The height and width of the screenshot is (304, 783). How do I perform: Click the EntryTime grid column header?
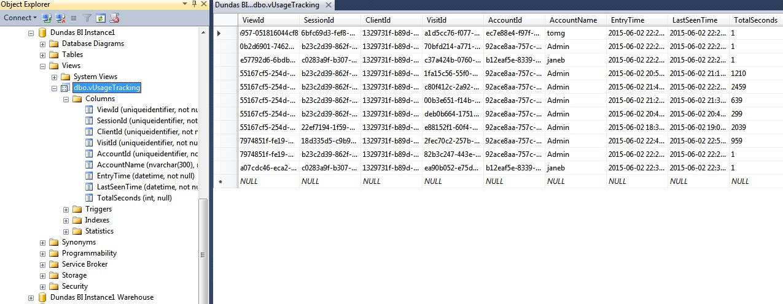coord(637,20)
